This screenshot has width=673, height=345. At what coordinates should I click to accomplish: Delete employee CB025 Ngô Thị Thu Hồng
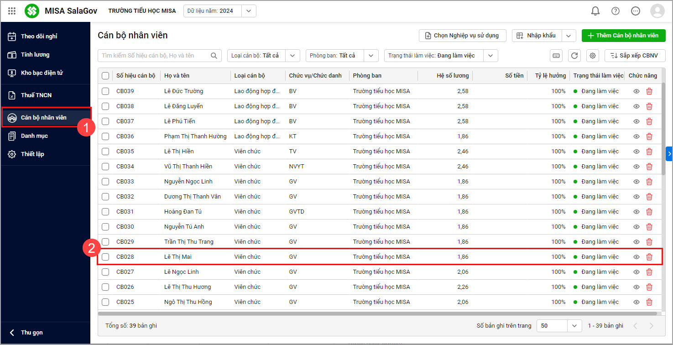tap(649, 302)
